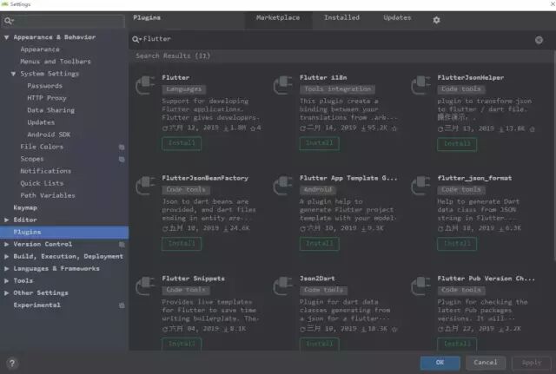Click the Tools integration tag
Image resolution: width=556 pixels, height=374 pixels.
[x=338, y=89]
